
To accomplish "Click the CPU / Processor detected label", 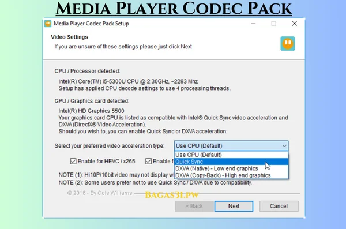I will pyautogui.click(x=88, y=71).
